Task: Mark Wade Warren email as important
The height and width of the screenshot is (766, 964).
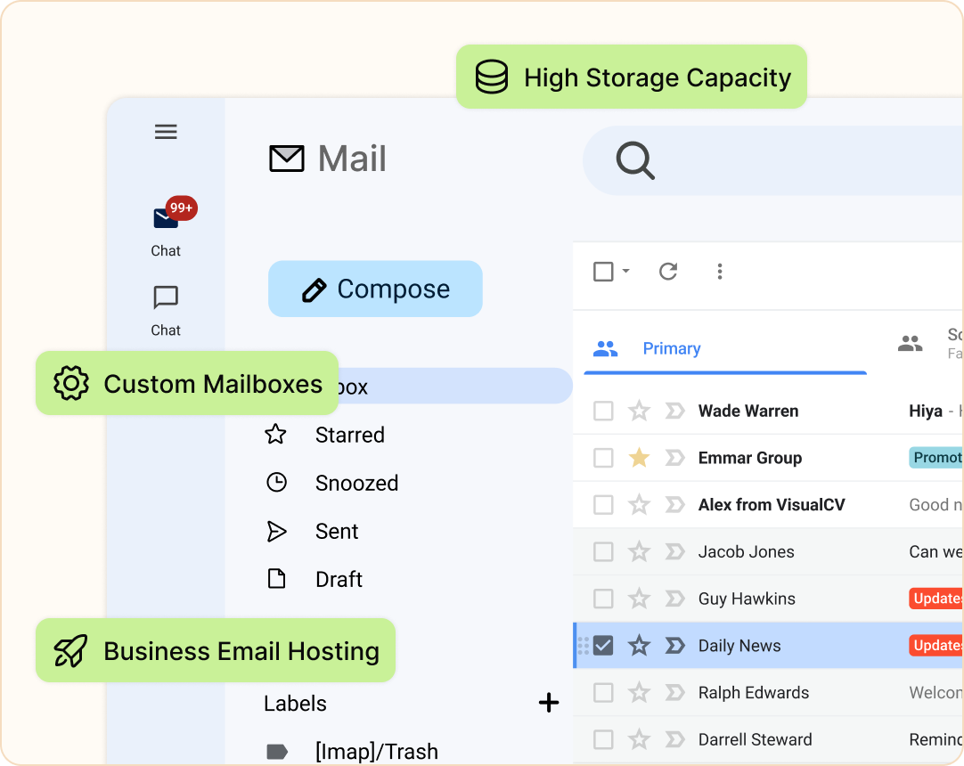Action: [x=675, y=411]
